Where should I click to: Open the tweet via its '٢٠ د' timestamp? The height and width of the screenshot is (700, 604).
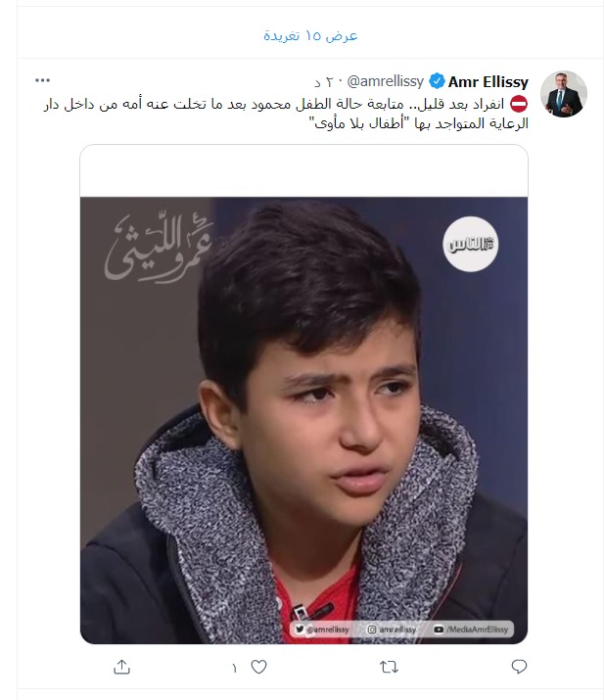tap(324, 82)
